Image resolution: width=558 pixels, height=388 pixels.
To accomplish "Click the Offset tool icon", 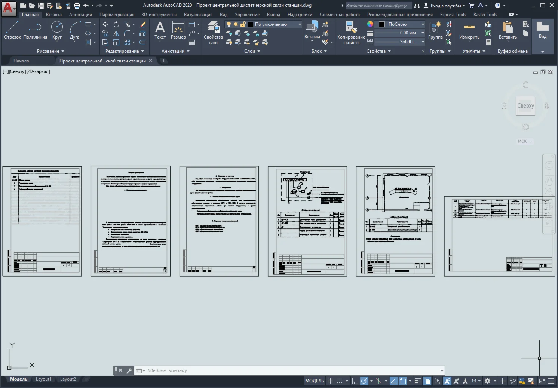I will tap(142, 42).
